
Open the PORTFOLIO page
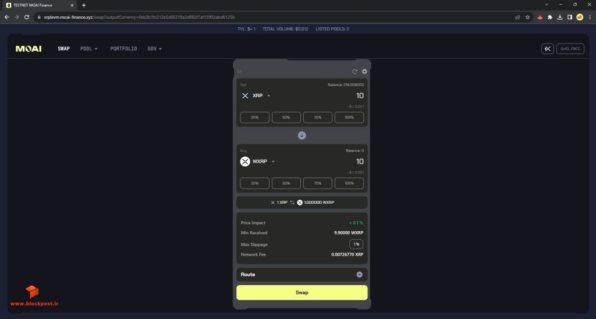pos(123,49)
